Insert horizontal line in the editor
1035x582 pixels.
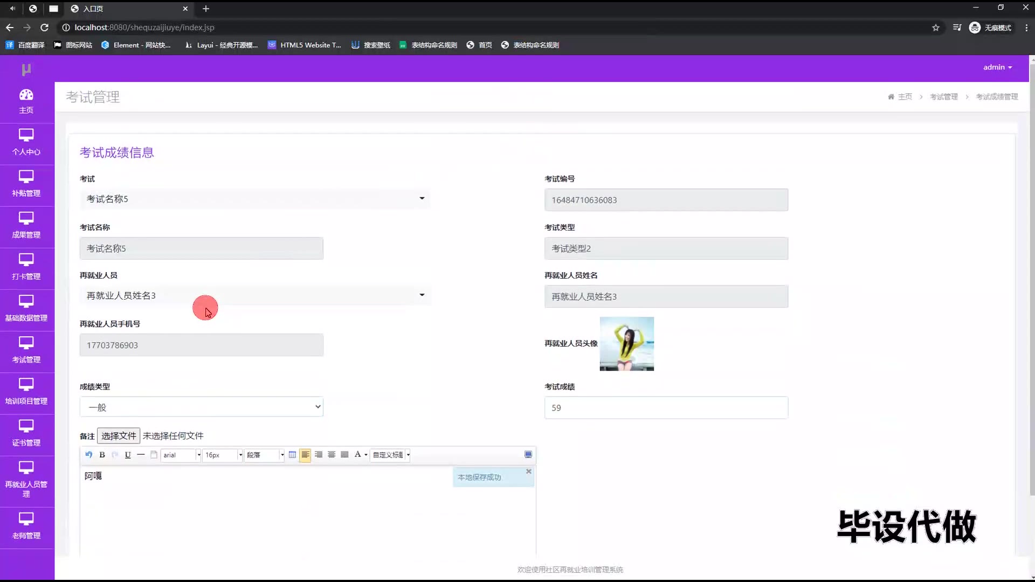tap(141, 455)
